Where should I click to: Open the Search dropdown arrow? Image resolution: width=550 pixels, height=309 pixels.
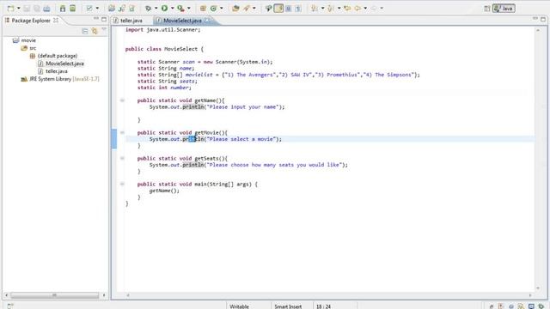pos(254,8)
